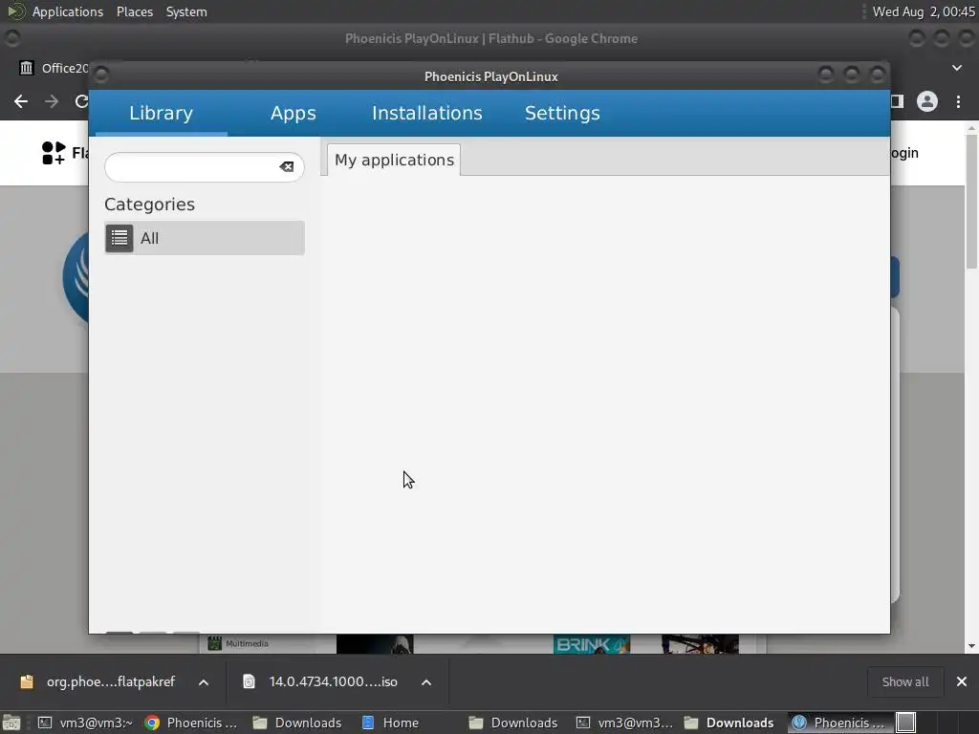Viewport: 979px width, 734px height.
Task: Go back in Chrome
Action: coord(21,101)
